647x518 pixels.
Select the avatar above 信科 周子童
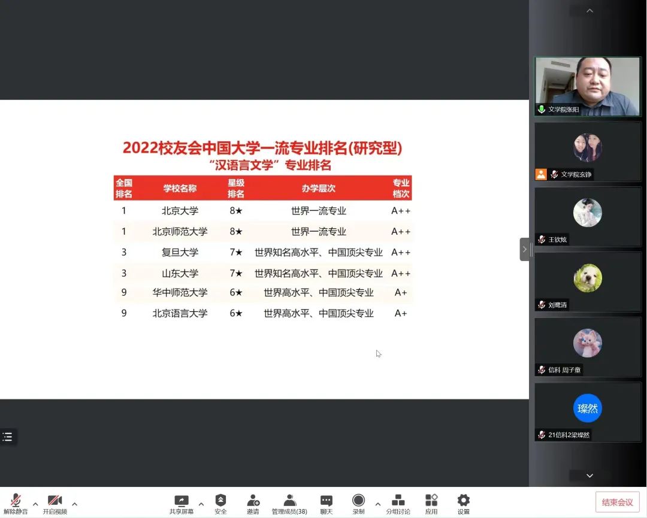tap(588, 343)
